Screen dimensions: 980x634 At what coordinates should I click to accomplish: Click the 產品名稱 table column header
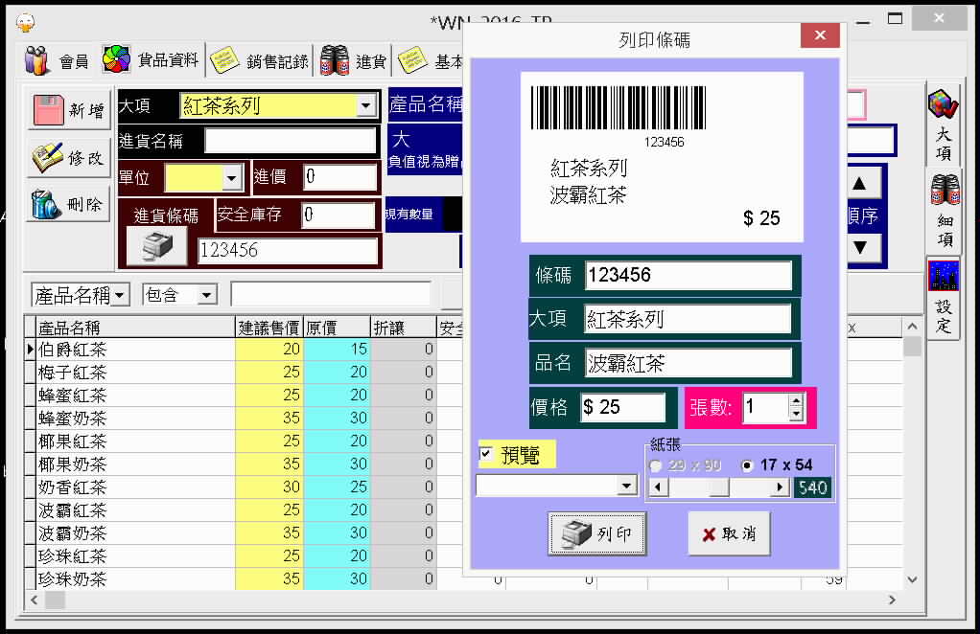point(135,327)
